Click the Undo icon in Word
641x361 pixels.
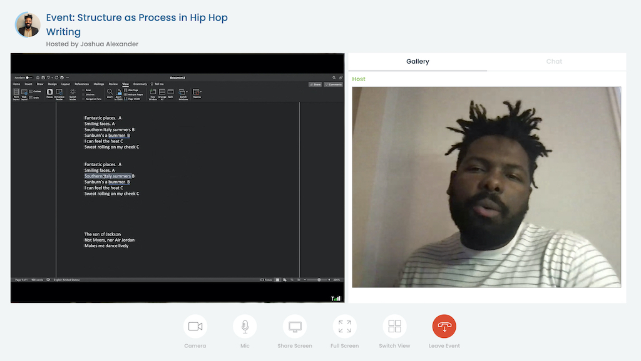(x=48, y=77)
